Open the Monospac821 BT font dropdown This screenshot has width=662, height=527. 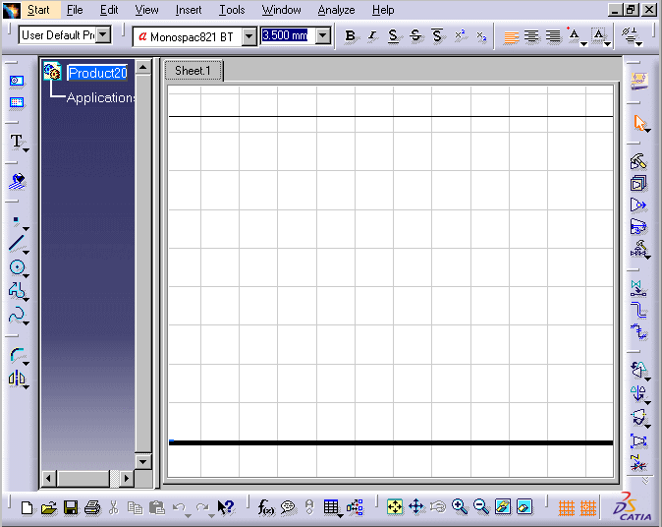point(248,36)
